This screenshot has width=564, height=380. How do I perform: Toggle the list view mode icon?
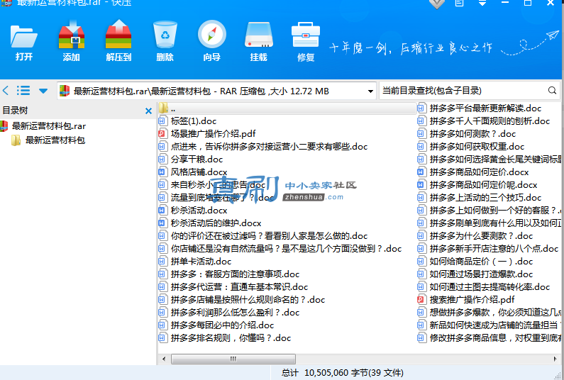23,90
